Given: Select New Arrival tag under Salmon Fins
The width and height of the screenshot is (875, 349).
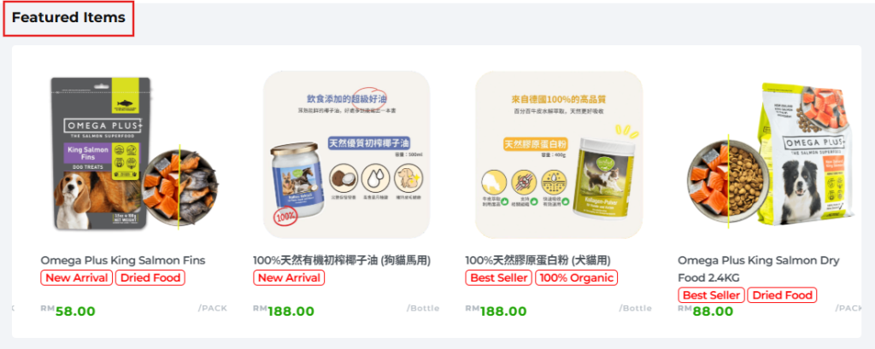Looking at the screenshot, I should click(x=76, y=277).
